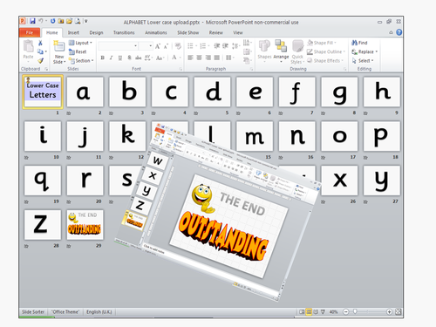This screenshot has width=436, height=327.
Task: Click the Cut scissors icon
Action: [40, 43]
